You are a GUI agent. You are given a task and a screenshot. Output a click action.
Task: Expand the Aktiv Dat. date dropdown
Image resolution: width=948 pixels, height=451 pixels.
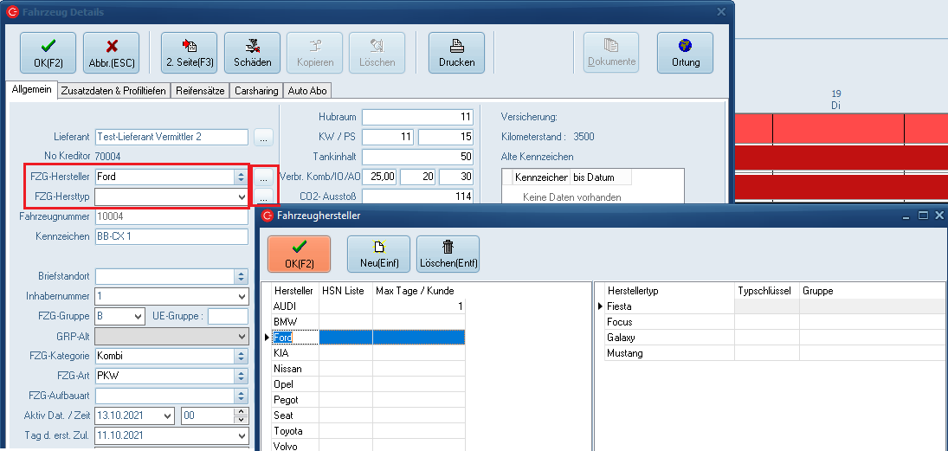(x=166, y=416)
